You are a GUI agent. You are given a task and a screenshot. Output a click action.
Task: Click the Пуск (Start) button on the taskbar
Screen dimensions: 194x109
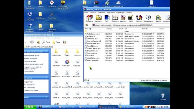pyautogui.click(x=30, y=107)
